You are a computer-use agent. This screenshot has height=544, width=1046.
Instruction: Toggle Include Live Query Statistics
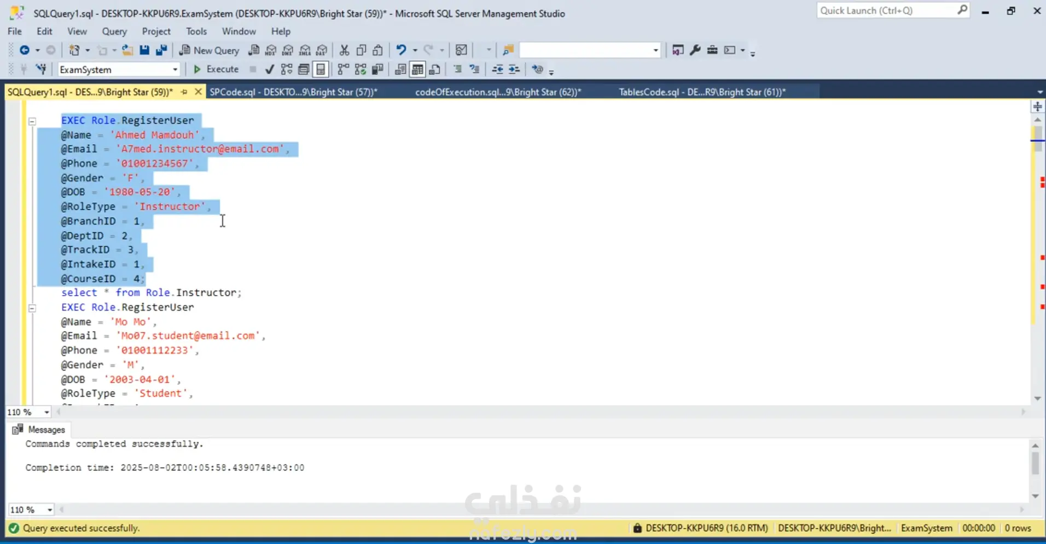tap(361, 69)
